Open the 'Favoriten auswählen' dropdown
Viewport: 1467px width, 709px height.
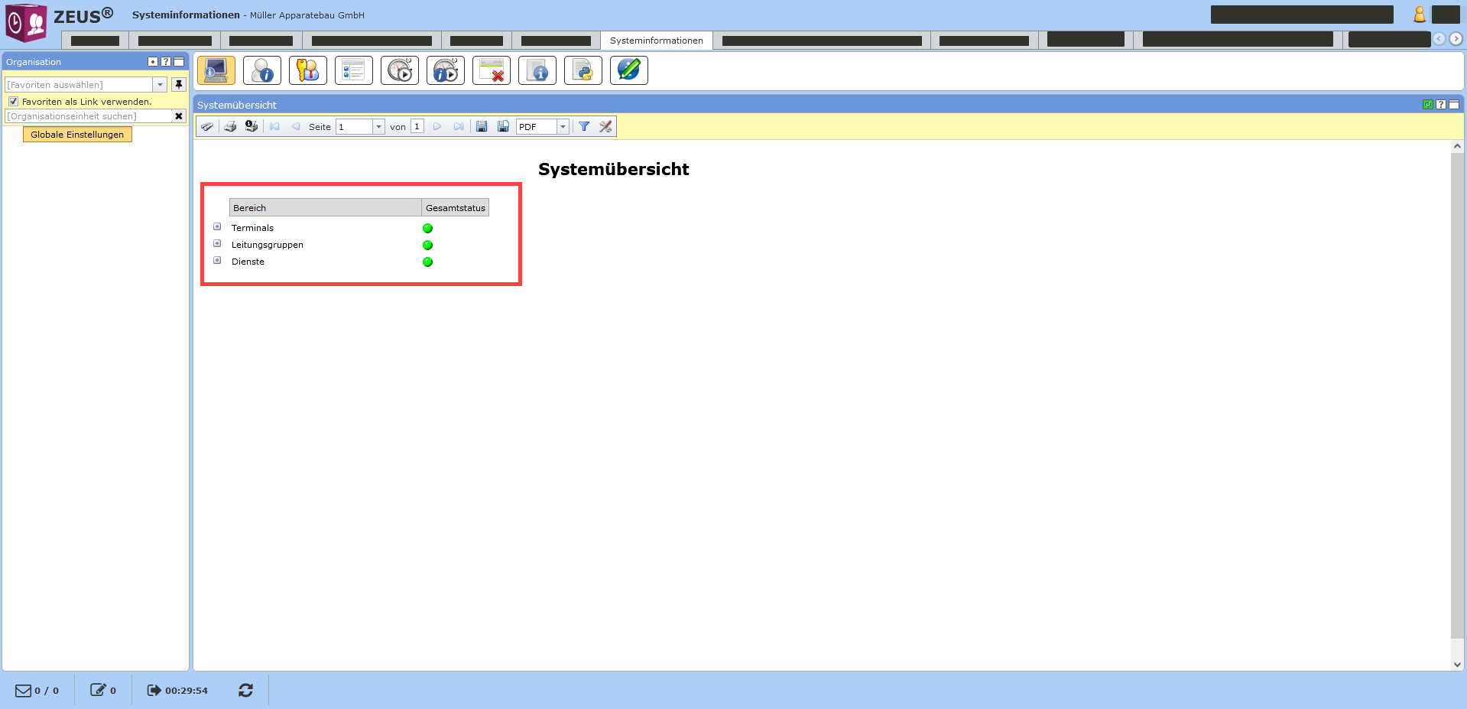(x=160, y=85)
